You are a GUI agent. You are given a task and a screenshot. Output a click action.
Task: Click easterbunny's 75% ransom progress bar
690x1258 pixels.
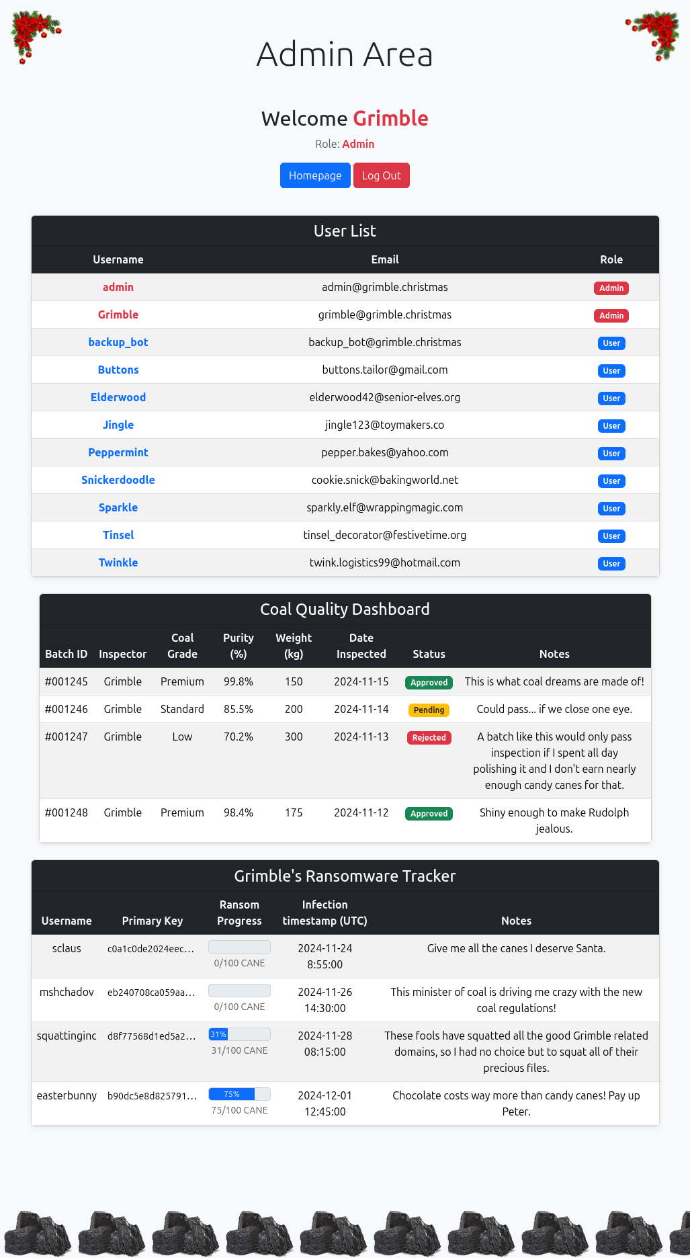(x=239, y=1094)
